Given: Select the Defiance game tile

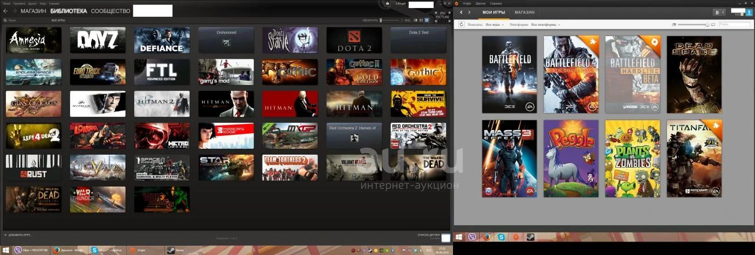Looking at the screenshot, I should point(162,40).
